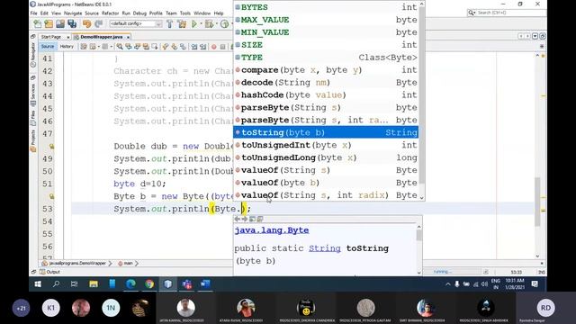Open the Navigate menu
Viewport: 576px width, 324px height.
point(73,13)
